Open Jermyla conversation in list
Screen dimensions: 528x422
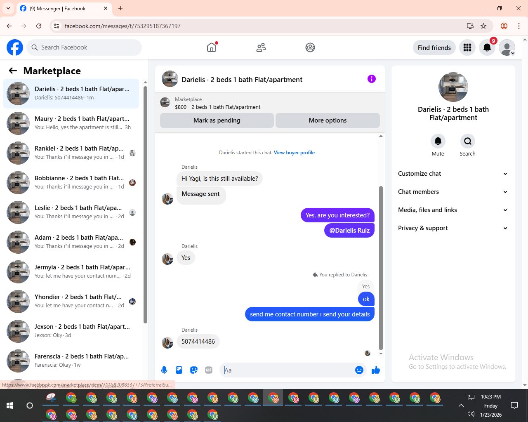71,272
